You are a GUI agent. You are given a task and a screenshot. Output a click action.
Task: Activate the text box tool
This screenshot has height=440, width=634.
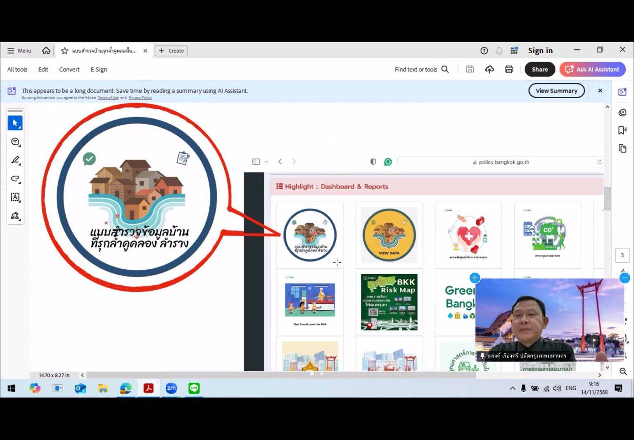click(x=15, y=197)
